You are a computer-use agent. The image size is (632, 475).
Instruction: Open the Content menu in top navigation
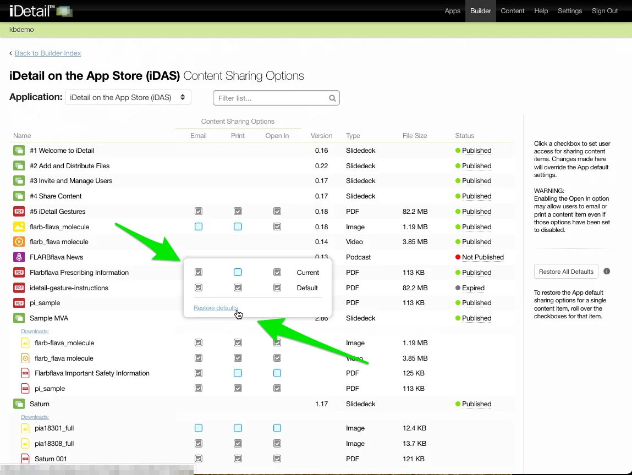[x=512, y=11]
